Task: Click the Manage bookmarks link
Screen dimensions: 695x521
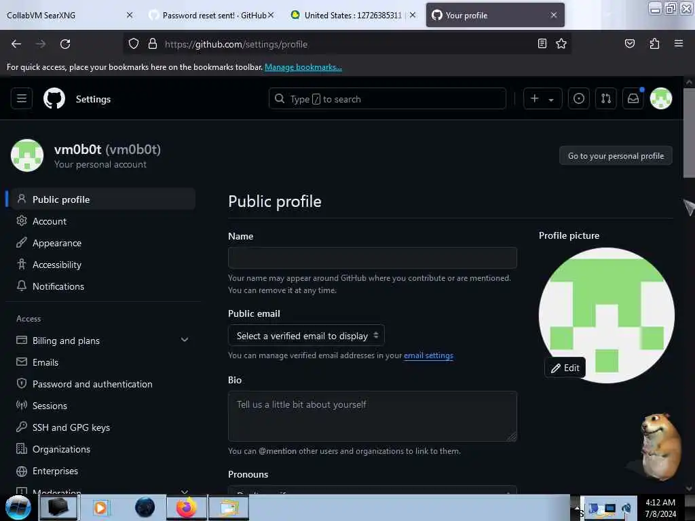Action: point(303,67)
